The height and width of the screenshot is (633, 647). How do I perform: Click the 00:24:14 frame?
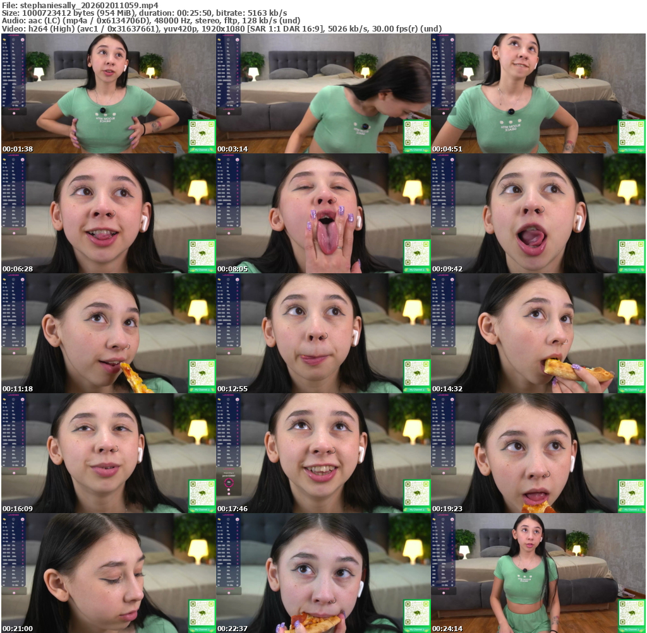pyautogui.click(x=538, y=573)
